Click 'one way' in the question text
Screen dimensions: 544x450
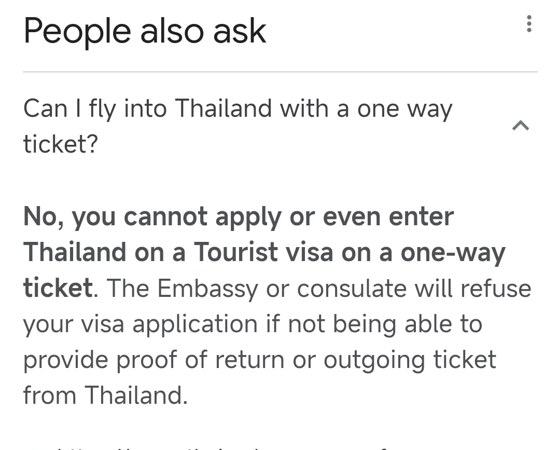click(404, 109)
